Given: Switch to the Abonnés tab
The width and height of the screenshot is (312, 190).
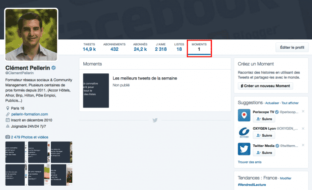Looking at the screenshot, I should pyautogui.click(x=140, y=47).
